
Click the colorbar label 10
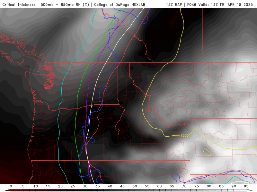(36, 186)
